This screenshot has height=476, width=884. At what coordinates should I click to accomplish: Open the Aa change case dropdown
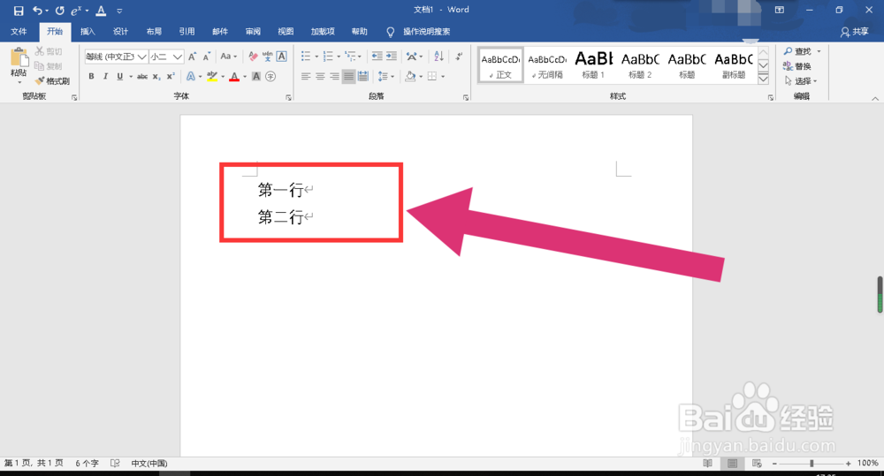(x=228, y=57)
